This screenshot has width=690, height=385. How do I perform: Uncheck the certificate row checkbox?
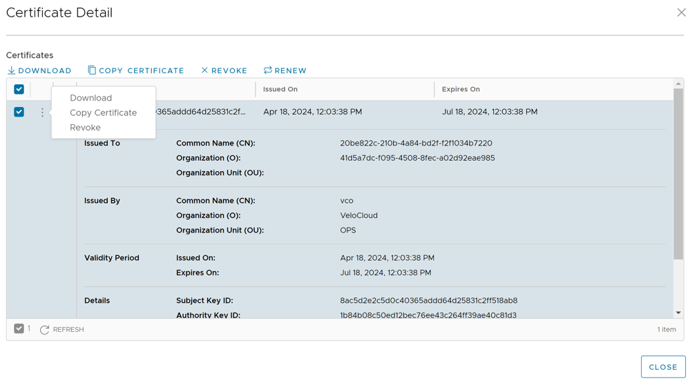[19, 112]
